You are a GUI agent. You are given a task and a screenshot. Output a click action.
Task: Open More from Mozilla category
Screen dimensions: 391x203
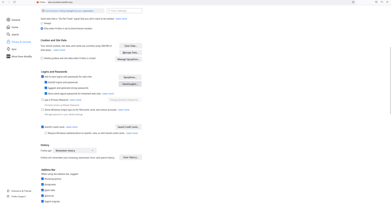pos(21,56)
